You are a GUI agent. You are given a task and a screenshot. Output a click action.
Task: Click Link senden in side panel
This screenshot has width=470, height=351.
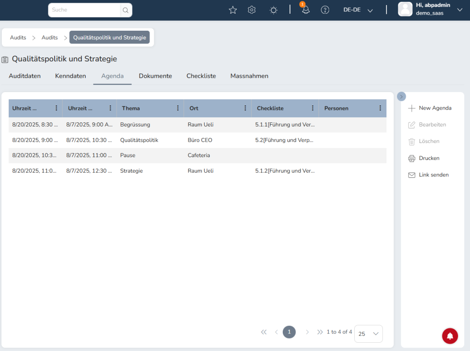[429, 175]
